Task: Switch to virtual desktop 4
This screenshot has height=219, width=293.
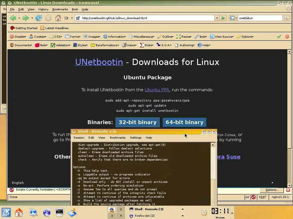Action: 121,216
